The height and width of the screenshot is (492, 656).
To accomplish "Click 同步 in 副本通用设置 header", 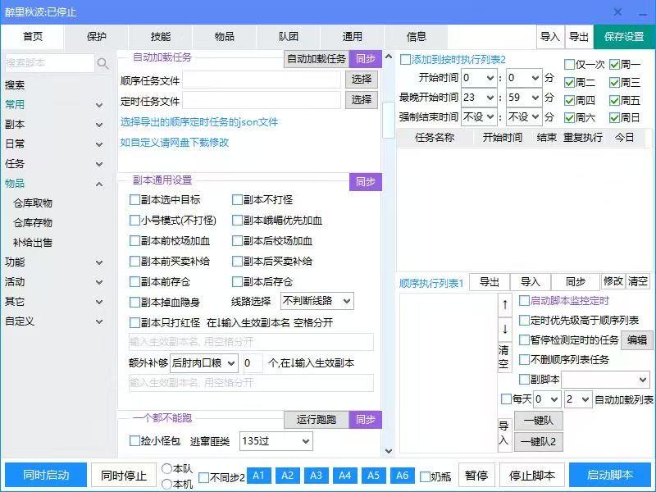I will pos(365,182).
